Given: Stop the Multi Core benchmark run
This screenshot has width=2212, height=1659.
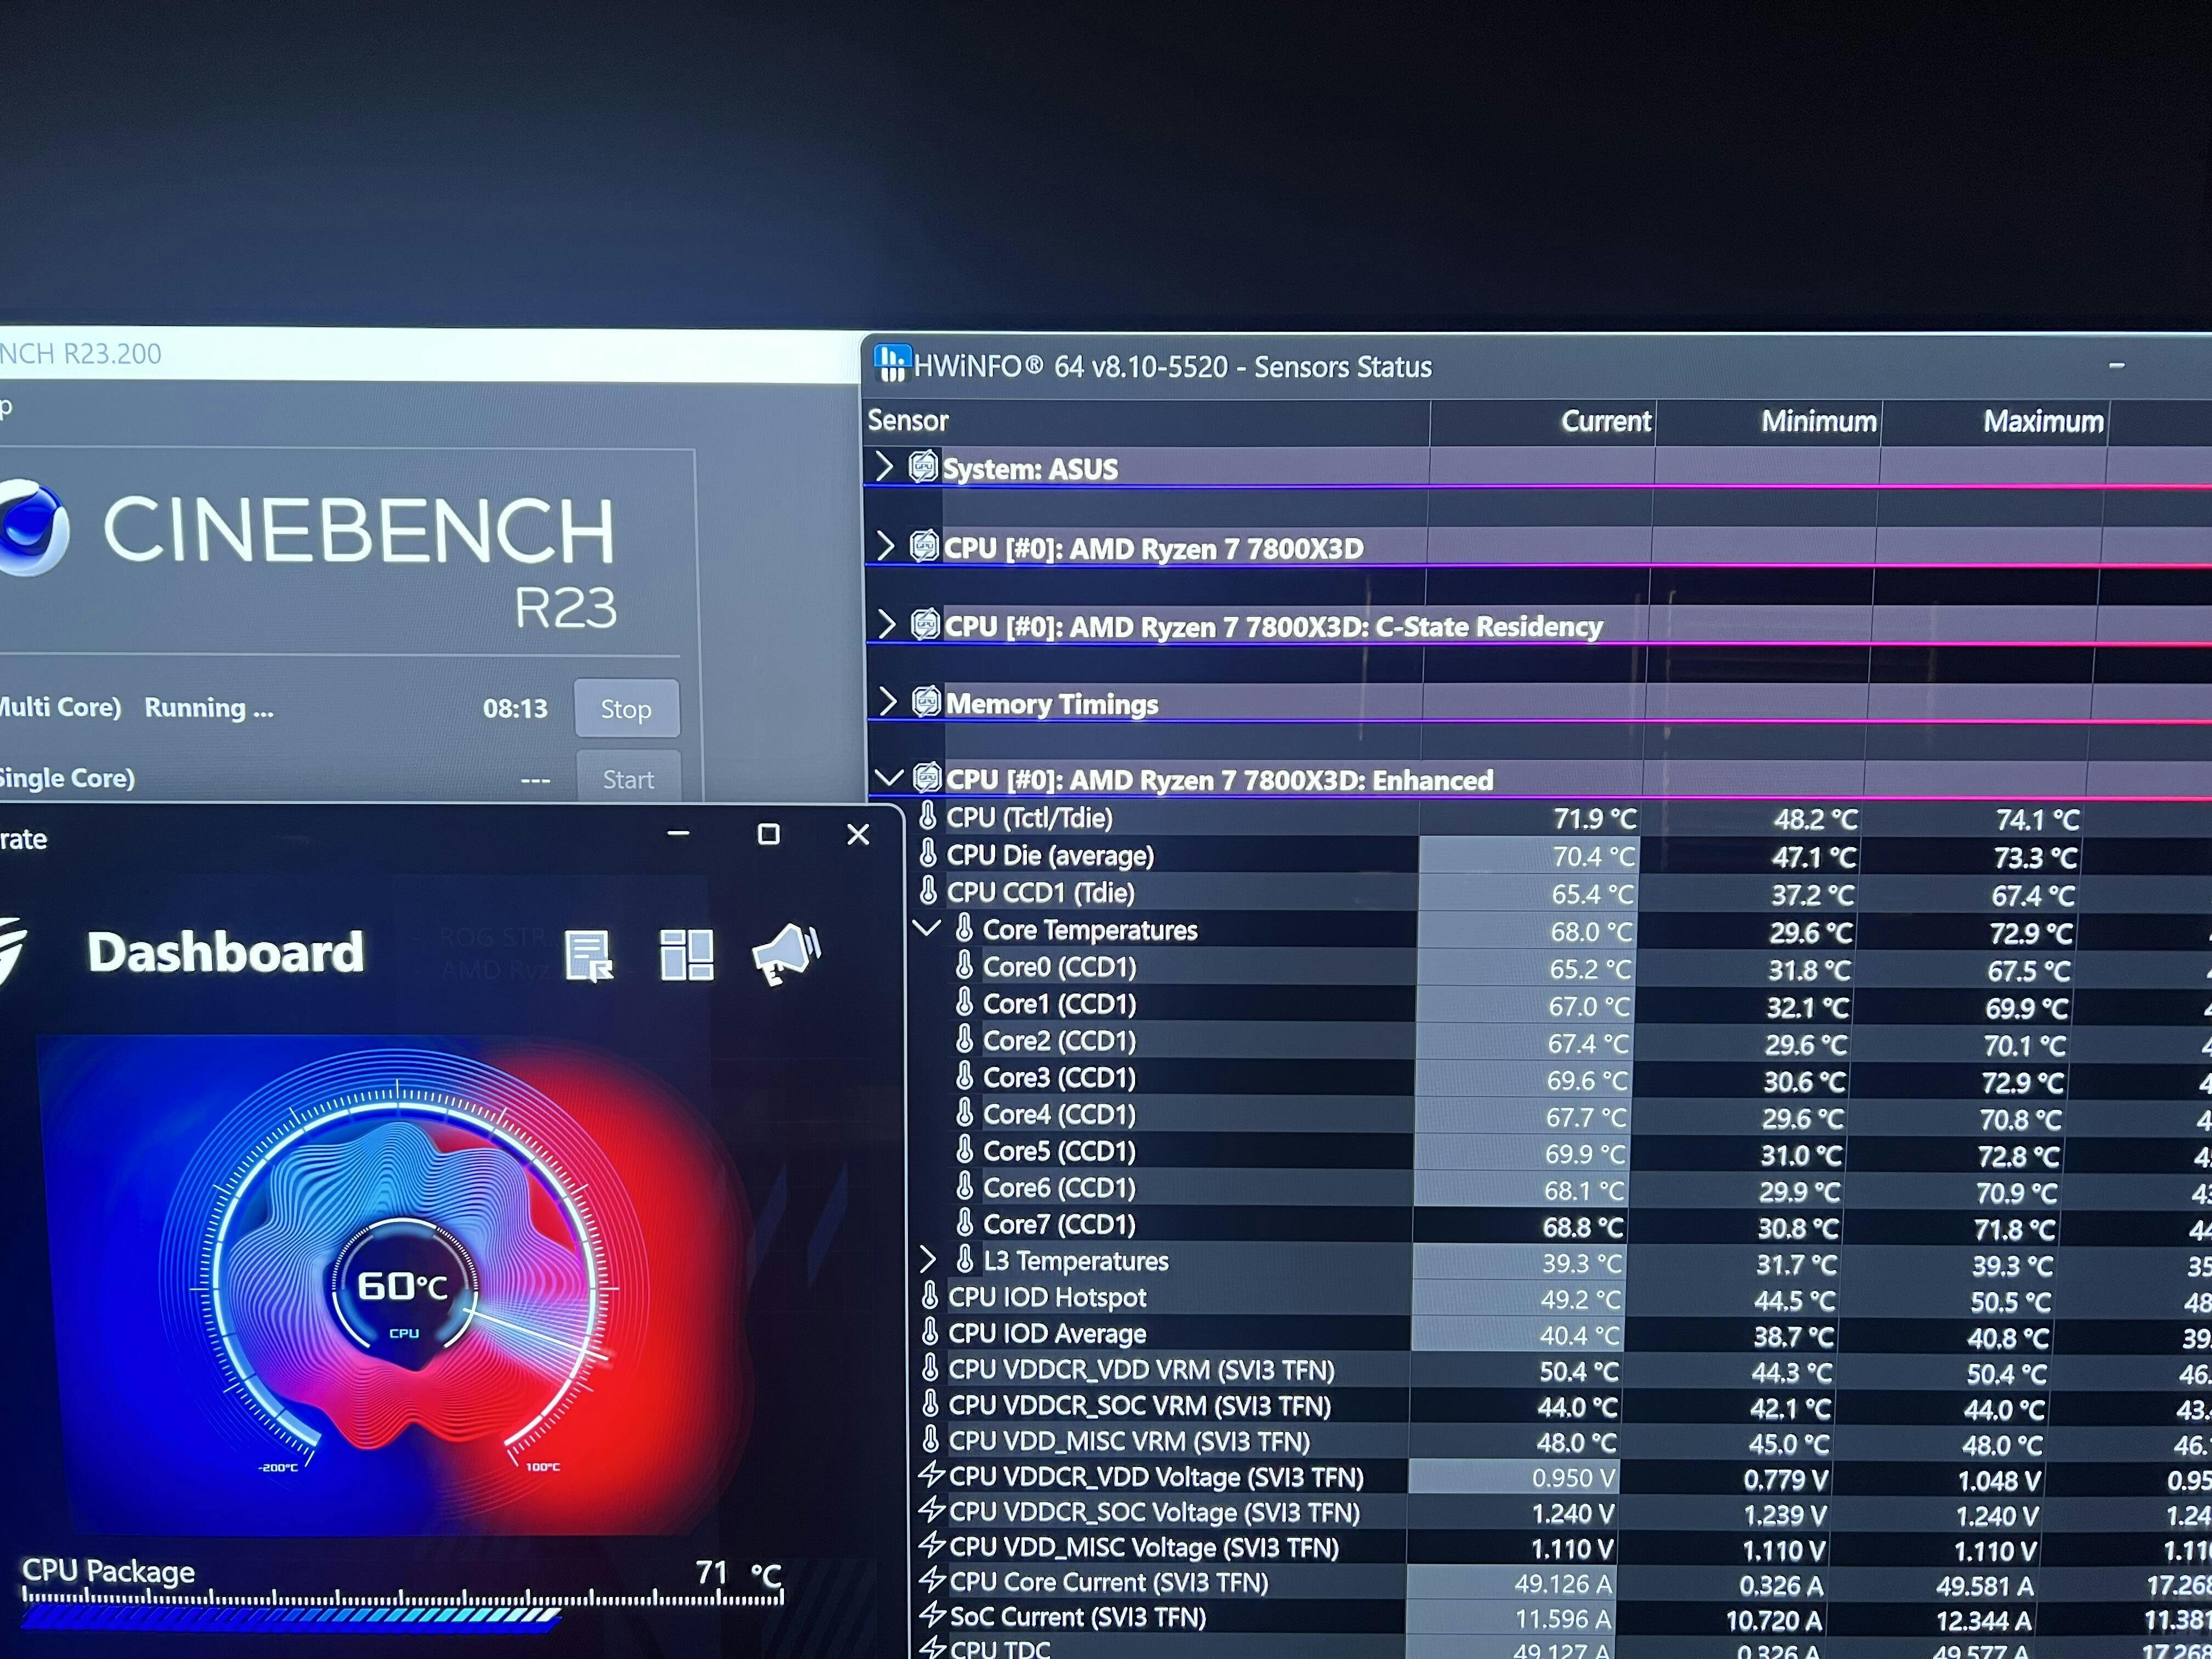Looking at the screenshot, I should point(626,708).
